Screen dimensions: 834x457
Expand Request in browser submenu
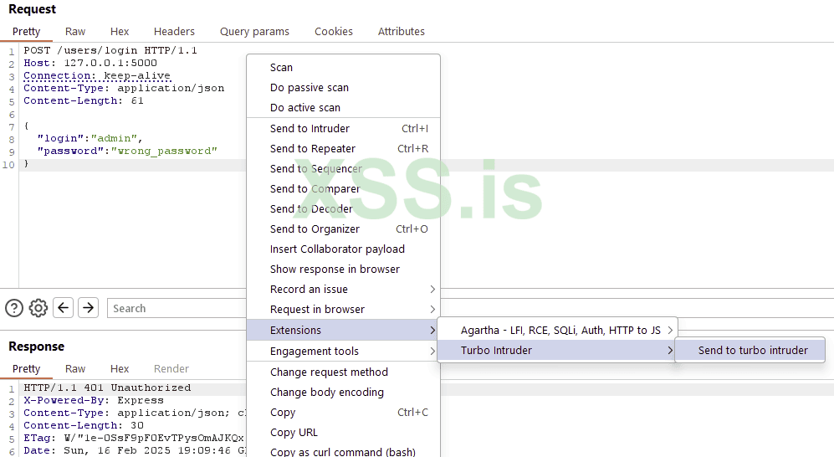[343, 310]
